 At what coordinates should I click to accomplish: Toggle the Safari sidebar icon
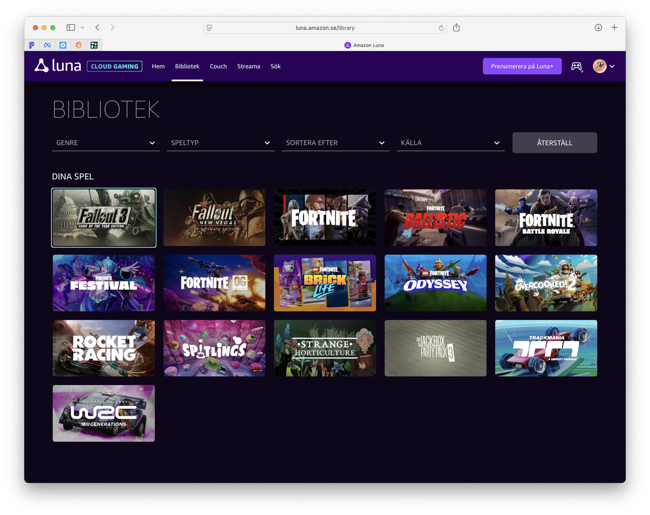click(x=71, y=27)
